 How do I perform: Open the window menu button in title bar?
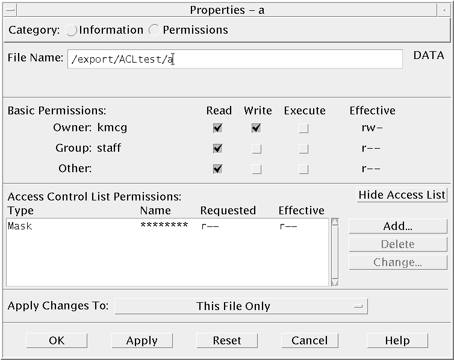click(9, 10)
